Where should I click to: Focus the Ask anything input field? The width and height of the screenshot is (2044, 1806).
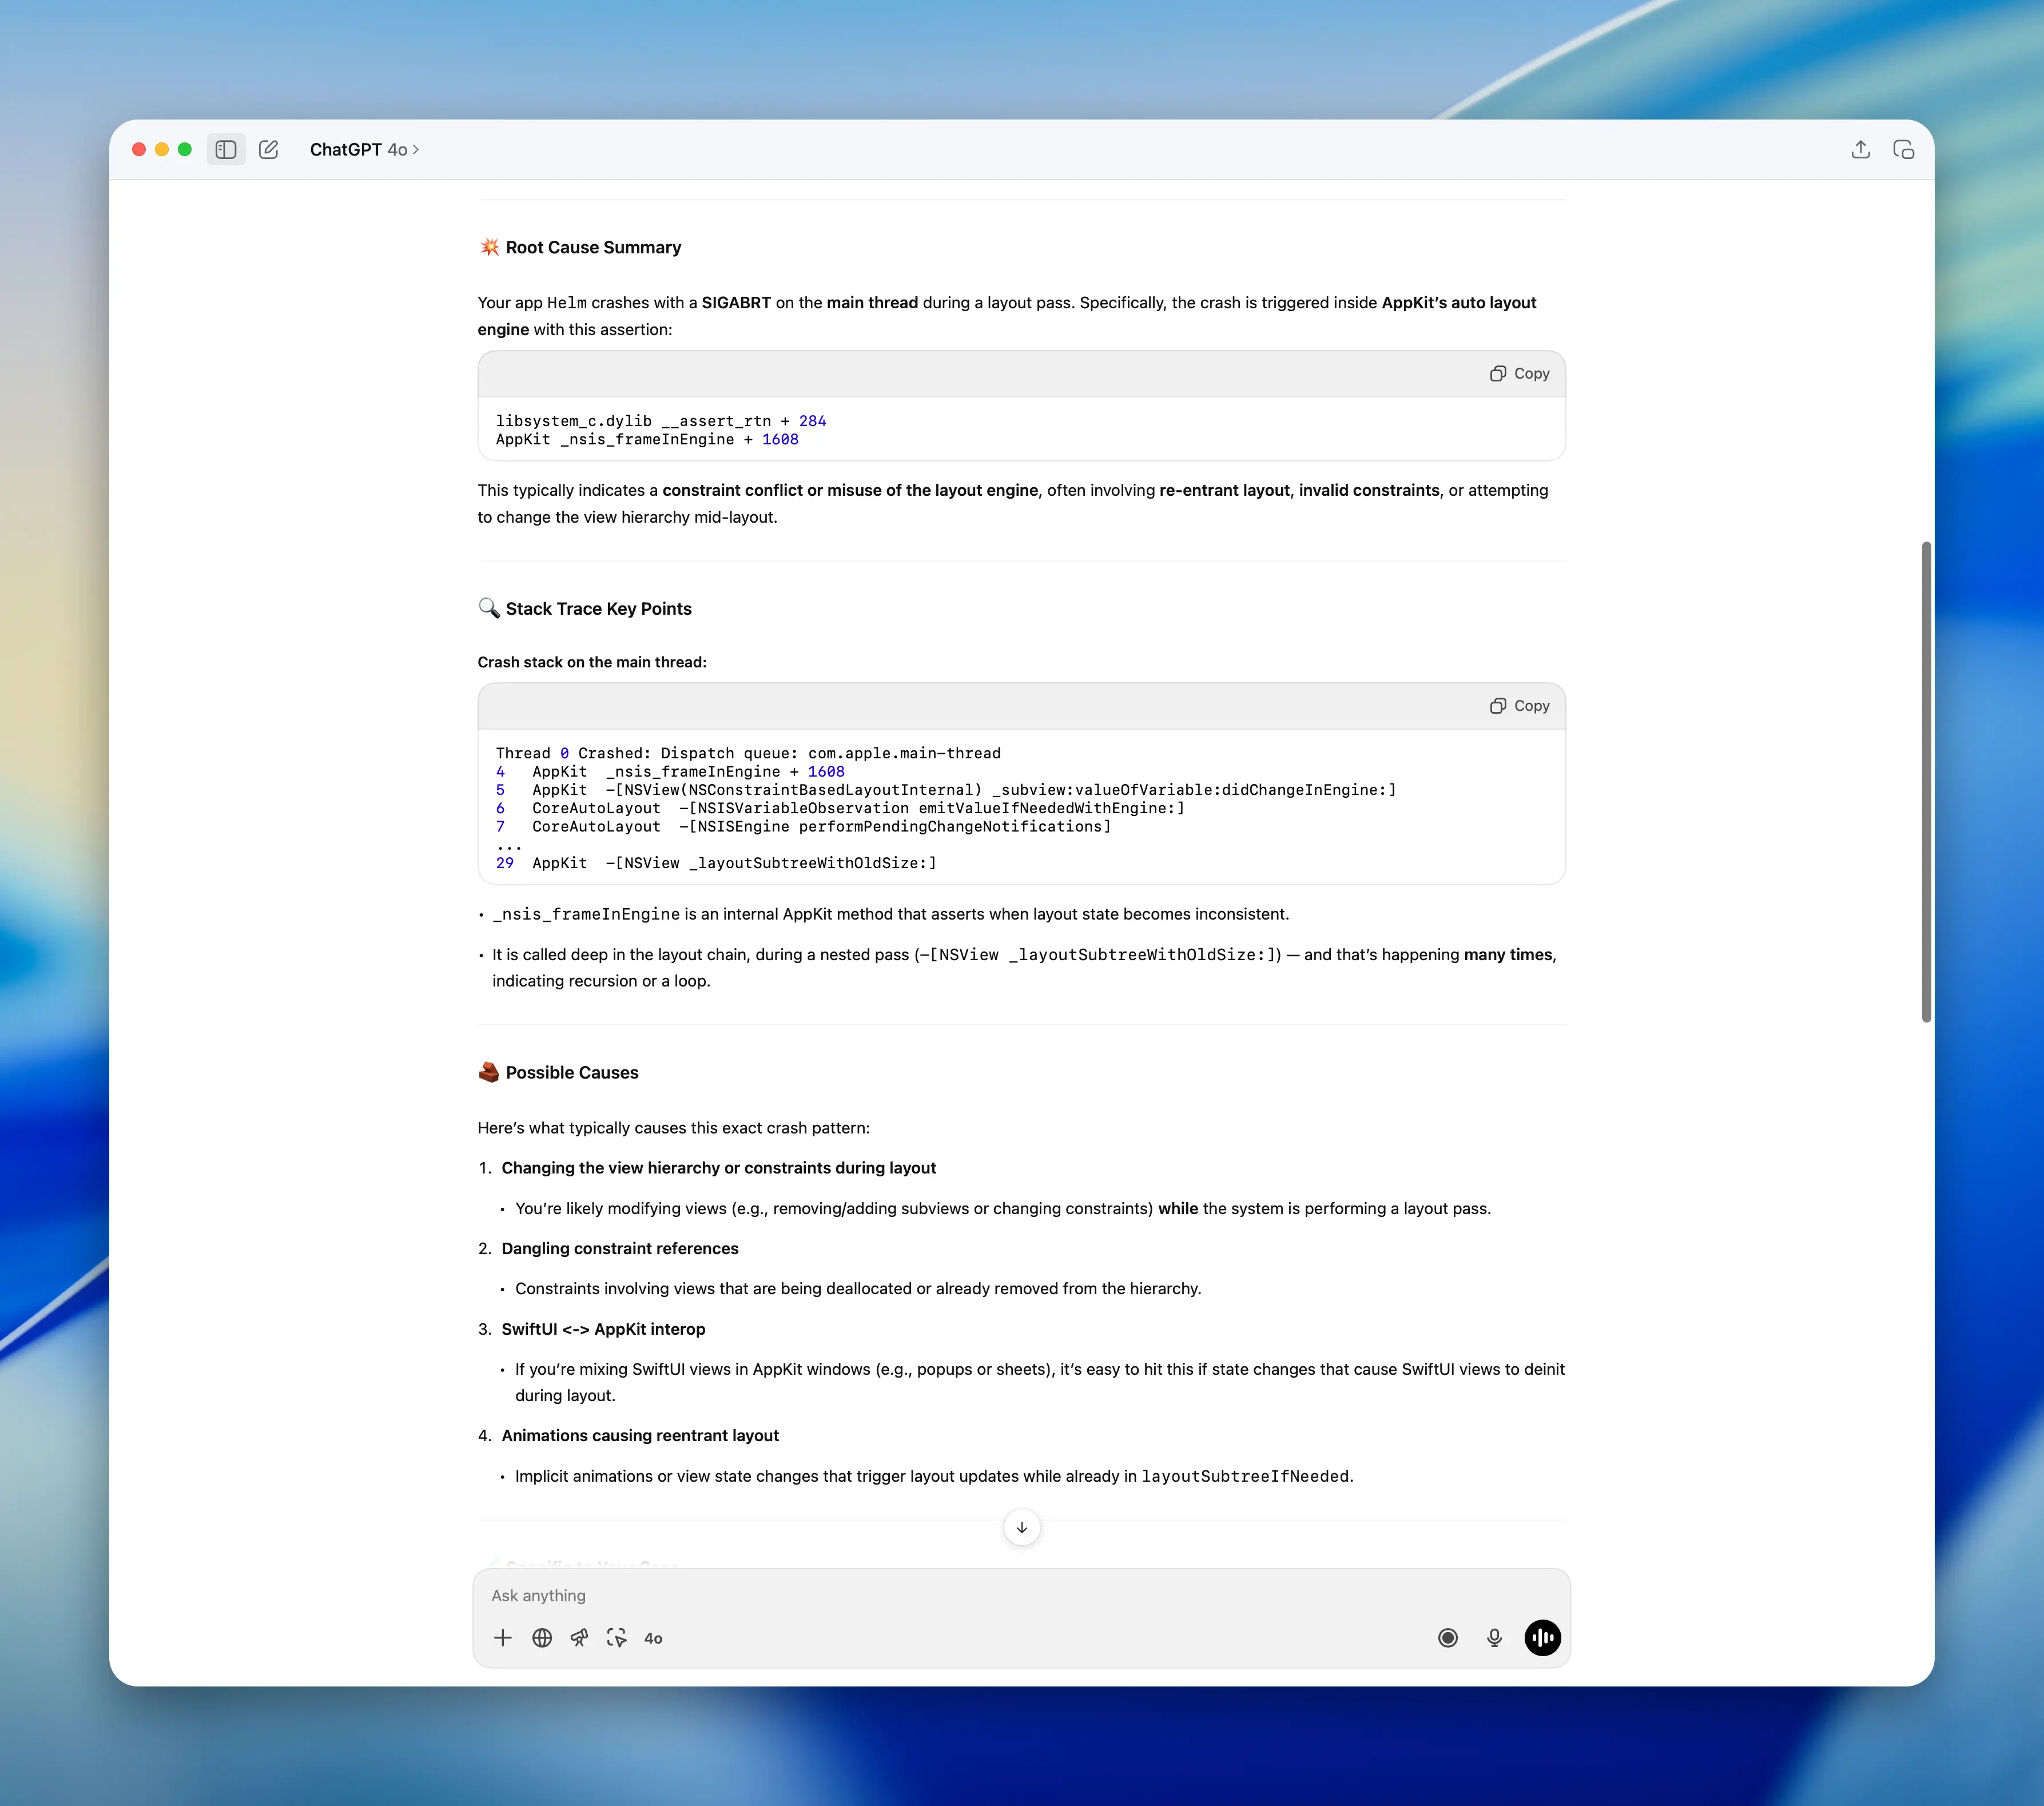tap(1021, 1596)
